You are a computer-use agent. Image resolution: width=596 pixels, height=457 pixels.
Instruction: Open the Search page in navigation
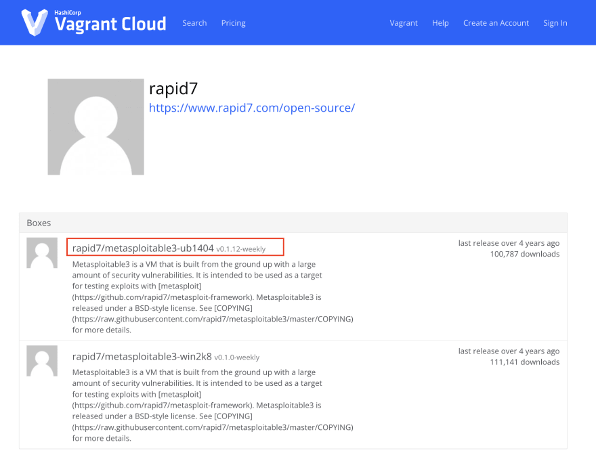(194, 23)
